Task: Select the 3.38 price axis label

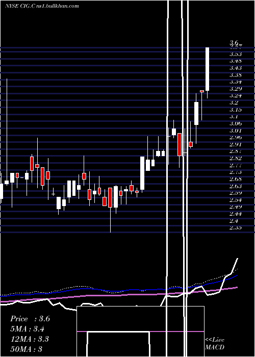Action: pos(236,75)
